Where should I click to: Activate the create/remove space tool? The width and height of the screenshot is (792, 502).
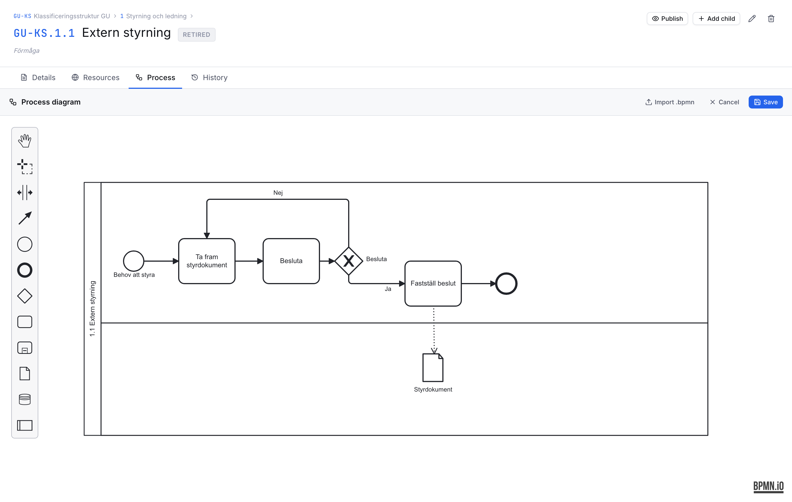click(x=25, y=193)
